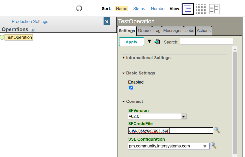The height and width of the screenshot is (157, 245).
Task: Collapse Basic Settings section
Action: coord(124,73)
